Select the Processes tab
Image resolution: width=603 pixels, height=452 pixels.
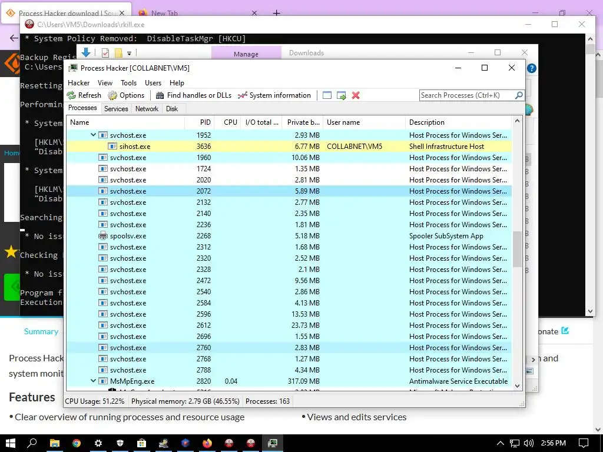point(82,108)
